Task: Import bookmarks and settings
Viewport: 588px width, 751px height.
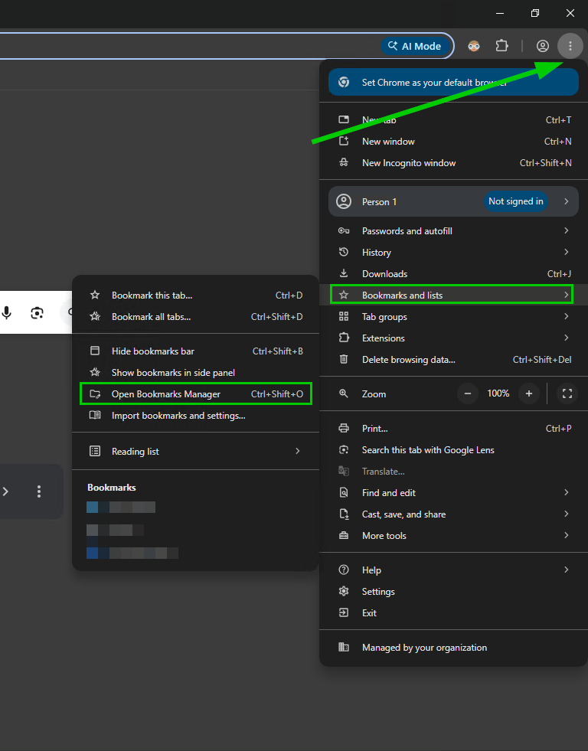Action: (x=195, y=416)
